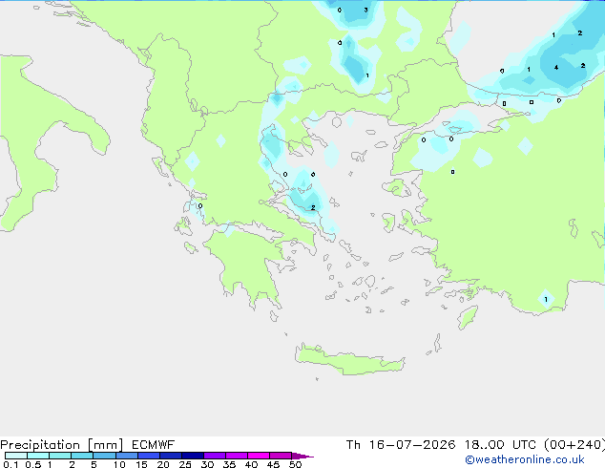This screenshot has height=468, width=605.
Task: Click the island of Crete on the map
Action: pos(349,360)
